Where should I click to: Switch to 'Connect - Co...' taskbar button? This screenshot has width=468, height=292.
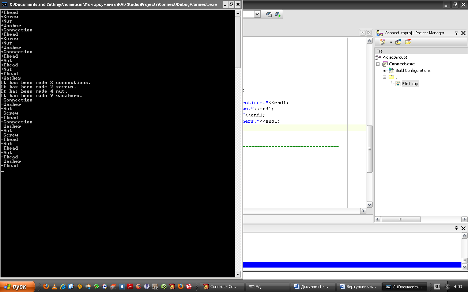click(222, 287)
